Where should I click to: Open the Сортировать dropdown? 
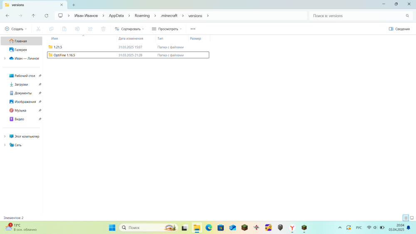coord(129,29)
